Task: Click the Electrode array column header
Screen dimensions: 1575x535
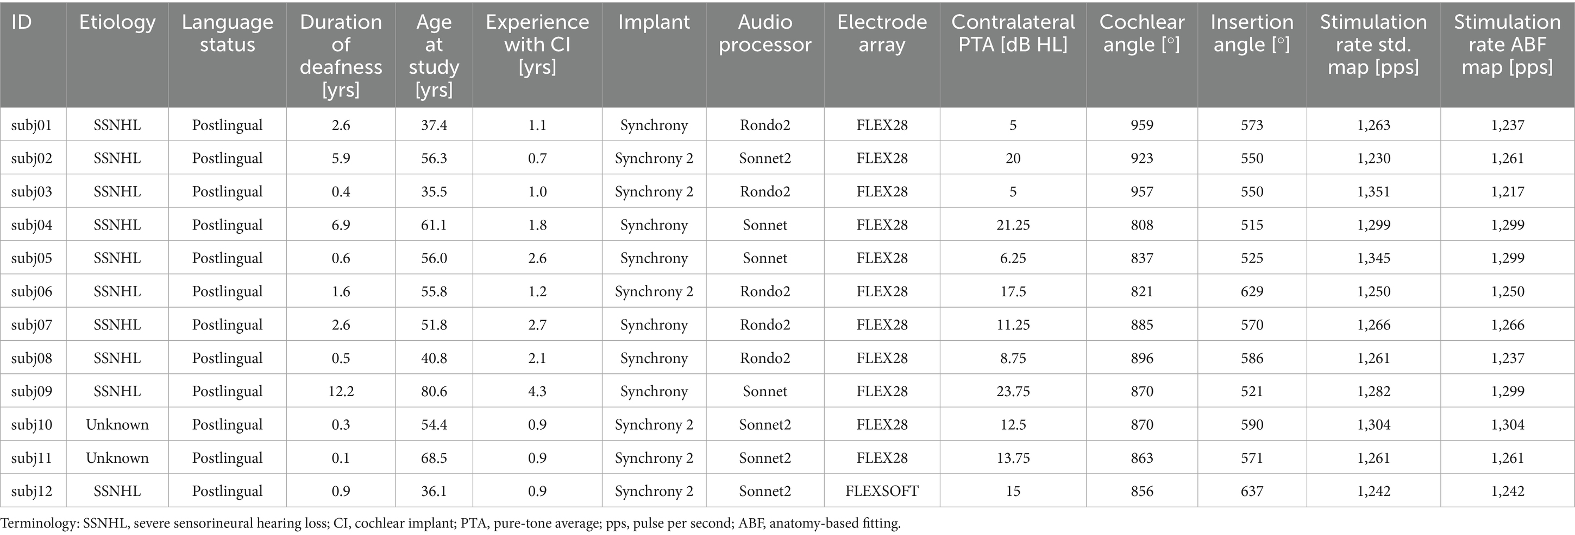Action: (882, 33)
